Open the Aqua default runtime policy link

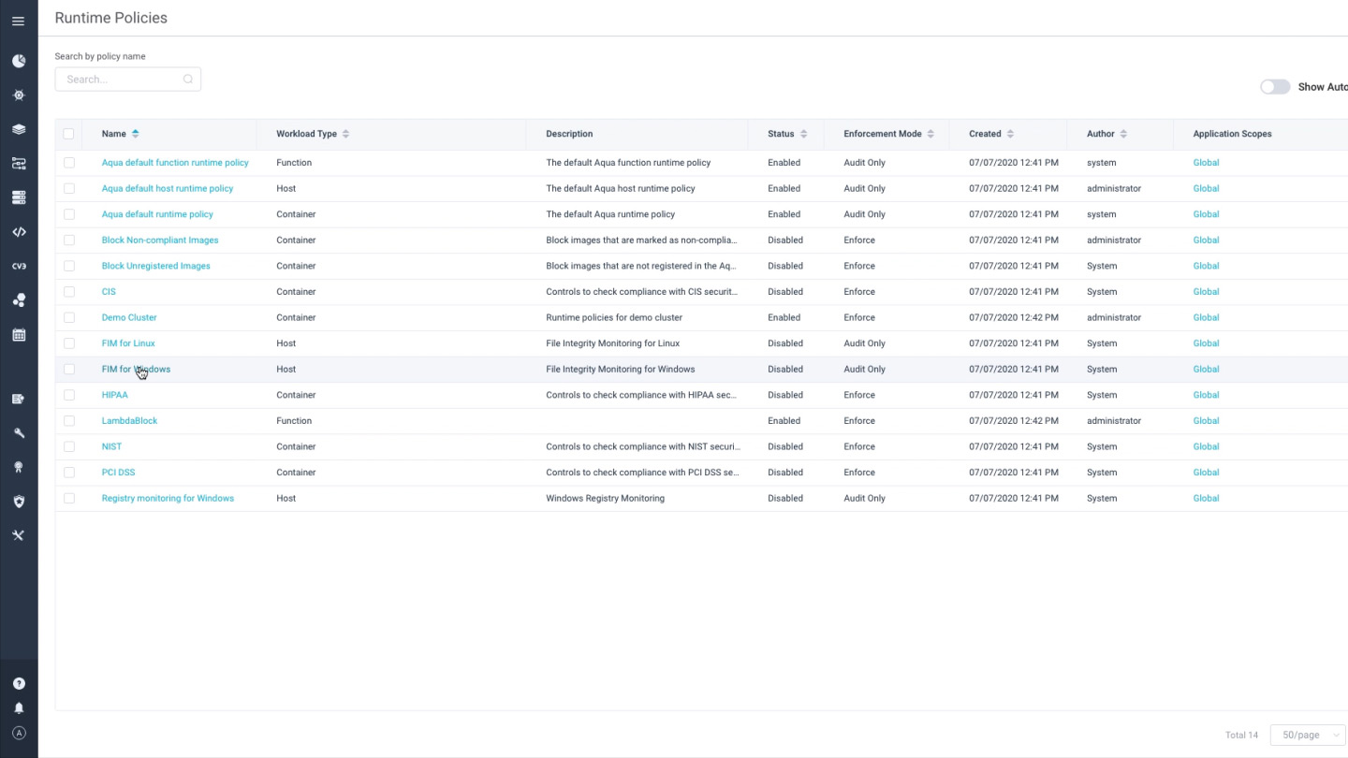(x=157, y=214)
